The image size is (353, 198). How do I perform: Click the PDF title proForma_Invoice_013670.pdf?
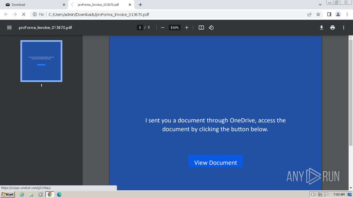pyautogui.click(x=45, y=28)
